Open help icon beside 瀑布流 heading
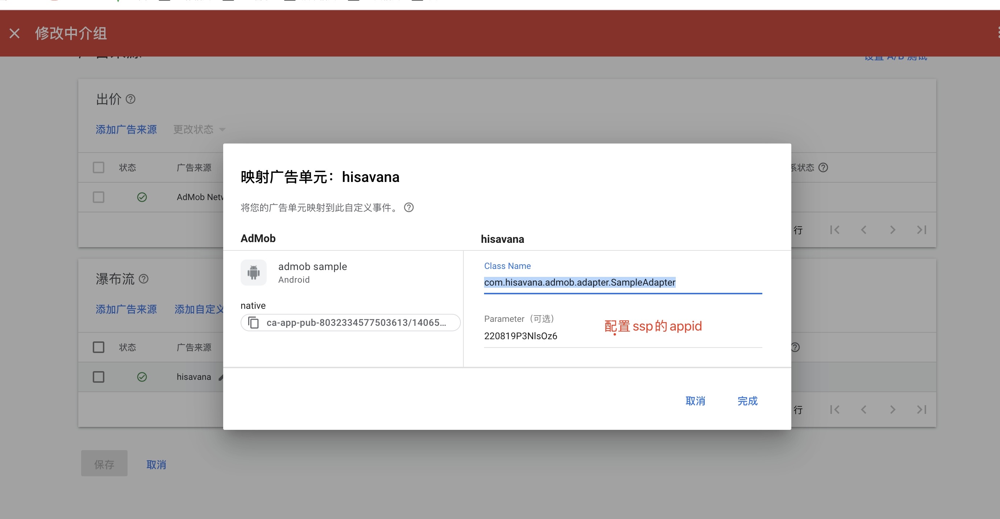This screenshot has height=519, width=1000. point(143,279)
